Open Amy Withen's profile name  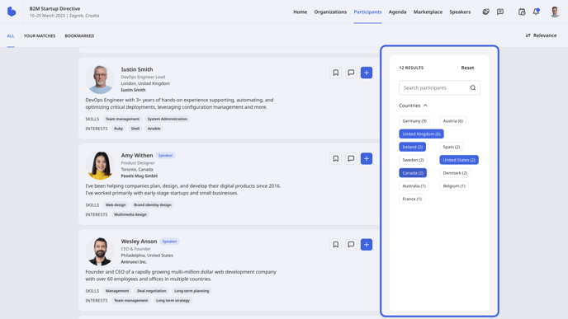137,156
